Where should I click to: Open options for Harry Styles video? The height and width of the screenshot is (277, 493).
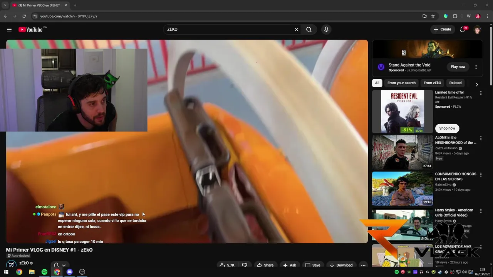coord(481,211)
